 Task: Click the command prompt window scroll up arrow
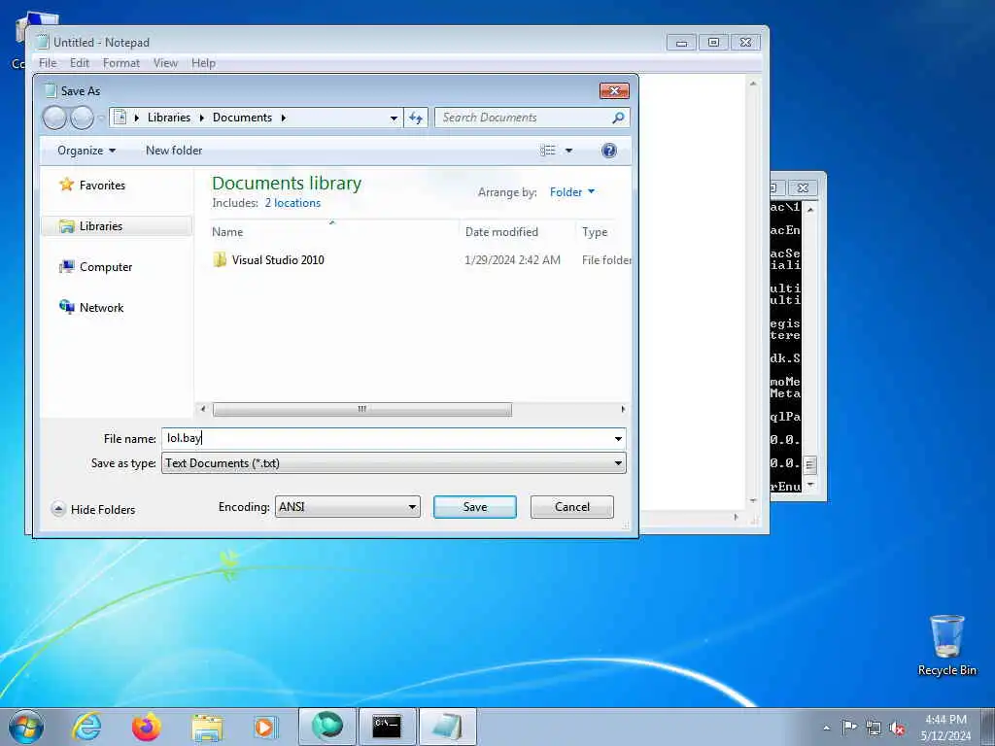(x=810, y=209)
